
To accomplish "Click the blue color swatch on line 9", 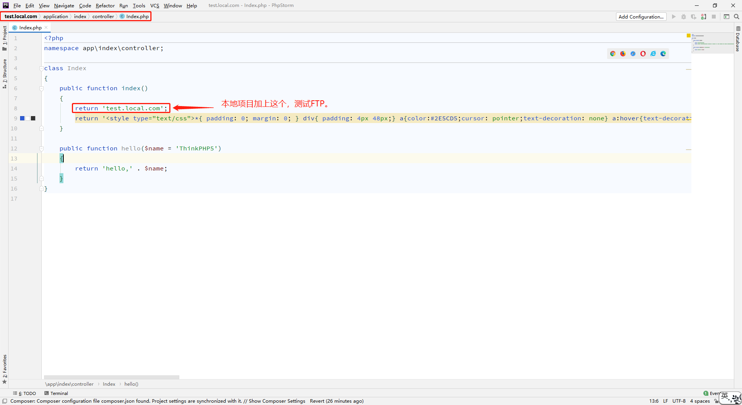I will tap(22, 118).
